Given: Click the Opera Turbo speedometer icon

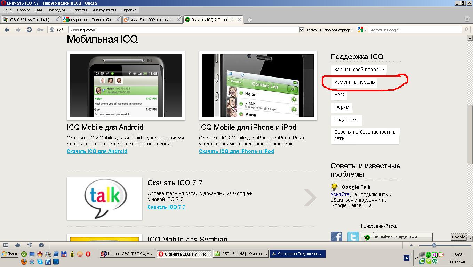Looking at the screenshot, I should 41,245.
